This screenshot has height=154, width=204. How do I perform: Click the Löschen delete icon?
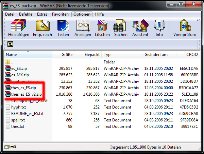(102, 25)
